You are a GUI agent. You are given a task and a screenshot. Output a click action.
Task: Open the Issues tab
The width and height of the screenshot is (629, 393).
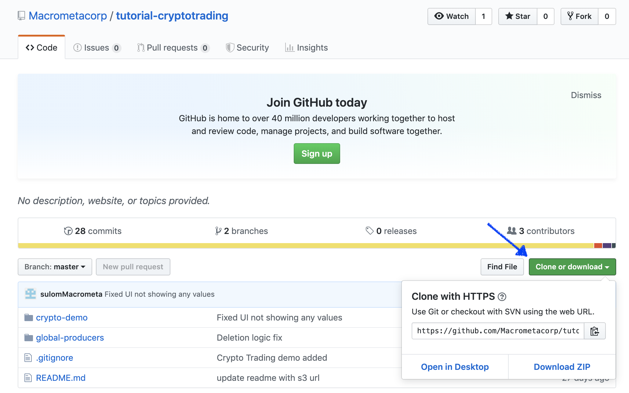tap(97, 48)
